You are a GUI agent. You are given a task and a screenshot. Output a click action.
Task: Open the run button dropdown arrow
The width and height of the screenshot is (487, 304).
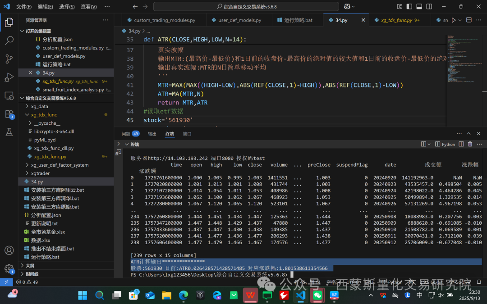point(460,20)
